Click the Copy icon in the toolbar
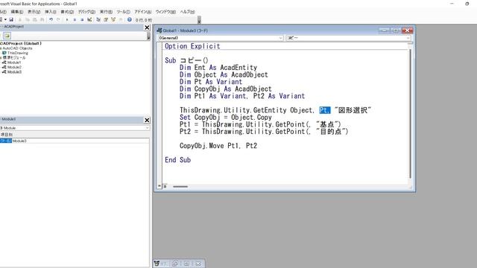This screenshot has height=268, width=477. 28,20
